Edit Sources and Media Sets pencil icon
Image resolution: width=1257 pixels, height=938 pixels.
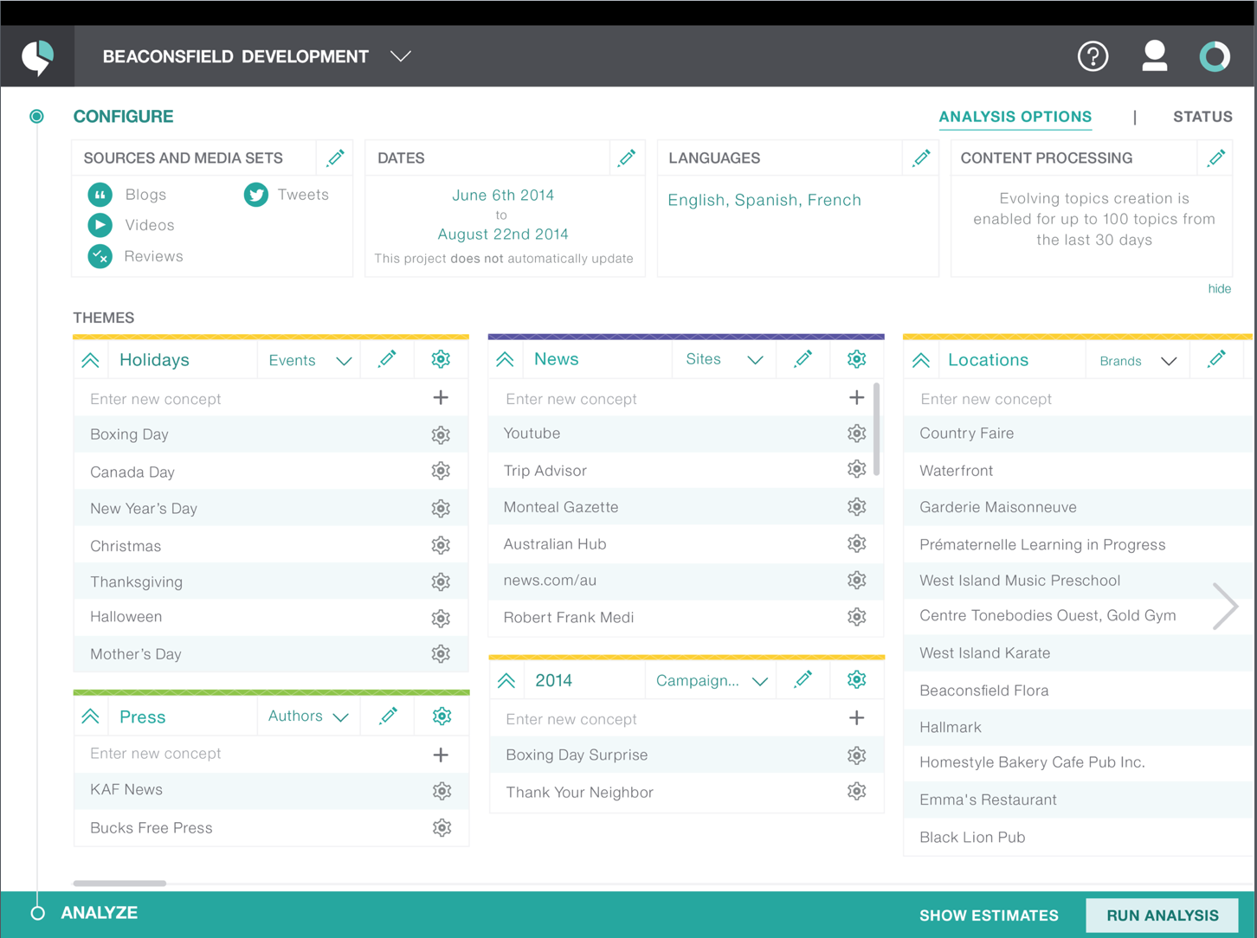[x=335, y=157]
